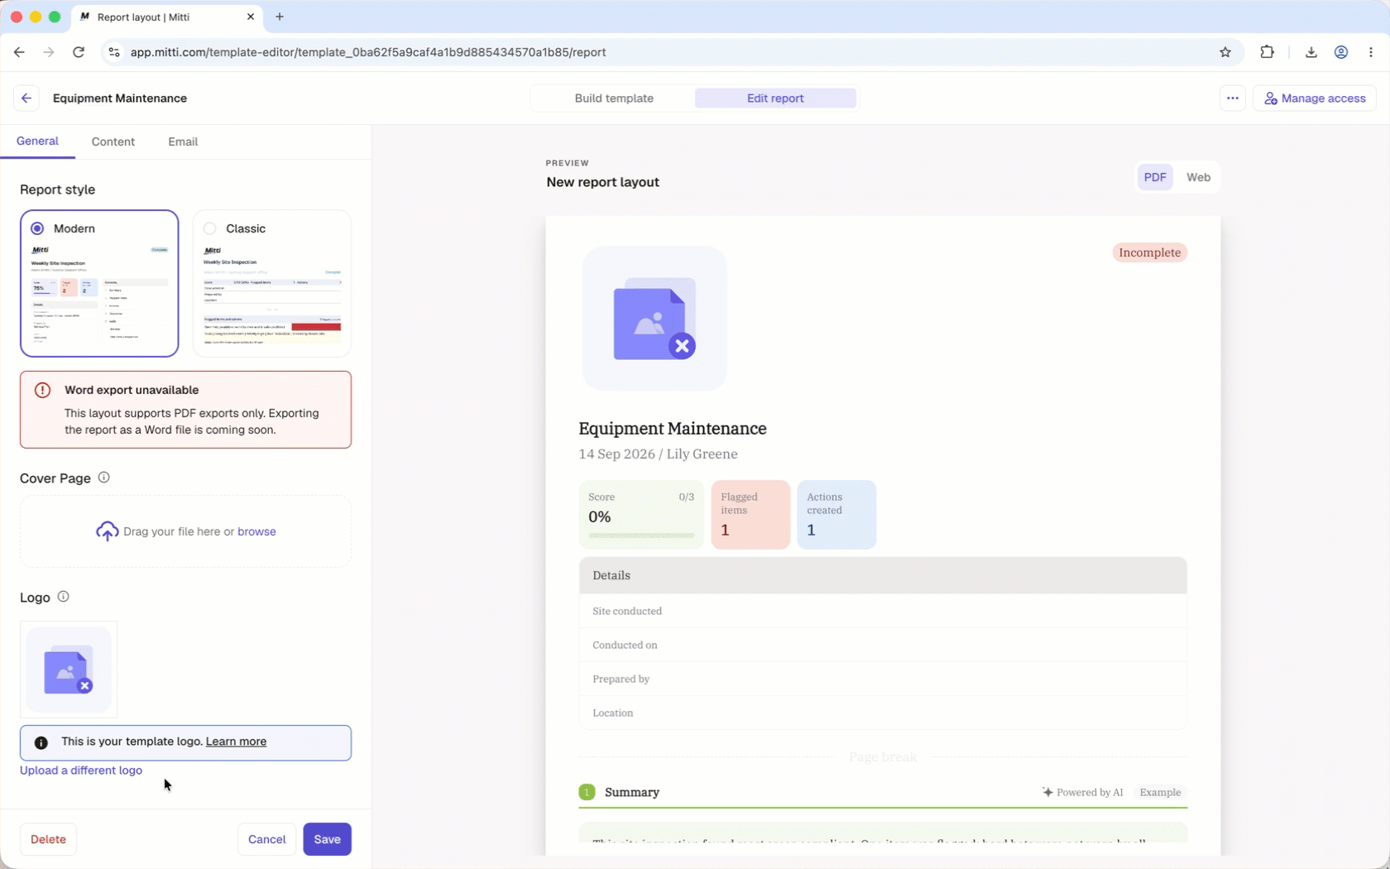Reload the page
The height and width of the screenshot is (869, 1390).
pos(79,52)
